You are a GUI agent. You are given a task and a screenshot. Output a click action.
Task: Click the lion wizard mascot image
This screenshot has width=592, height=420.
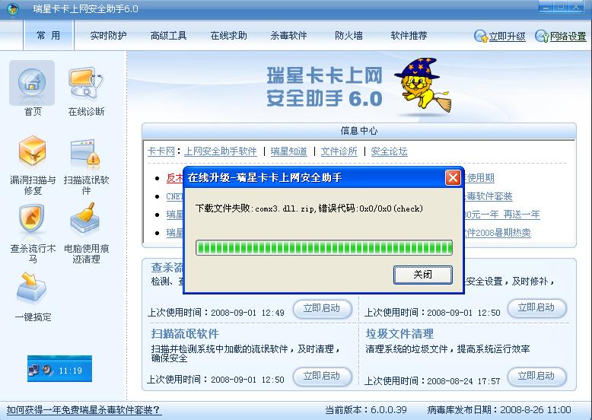423,86
